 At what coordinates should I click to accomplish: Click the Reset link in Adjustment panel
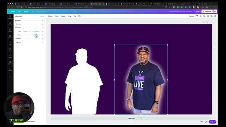(x=42, y=16)
